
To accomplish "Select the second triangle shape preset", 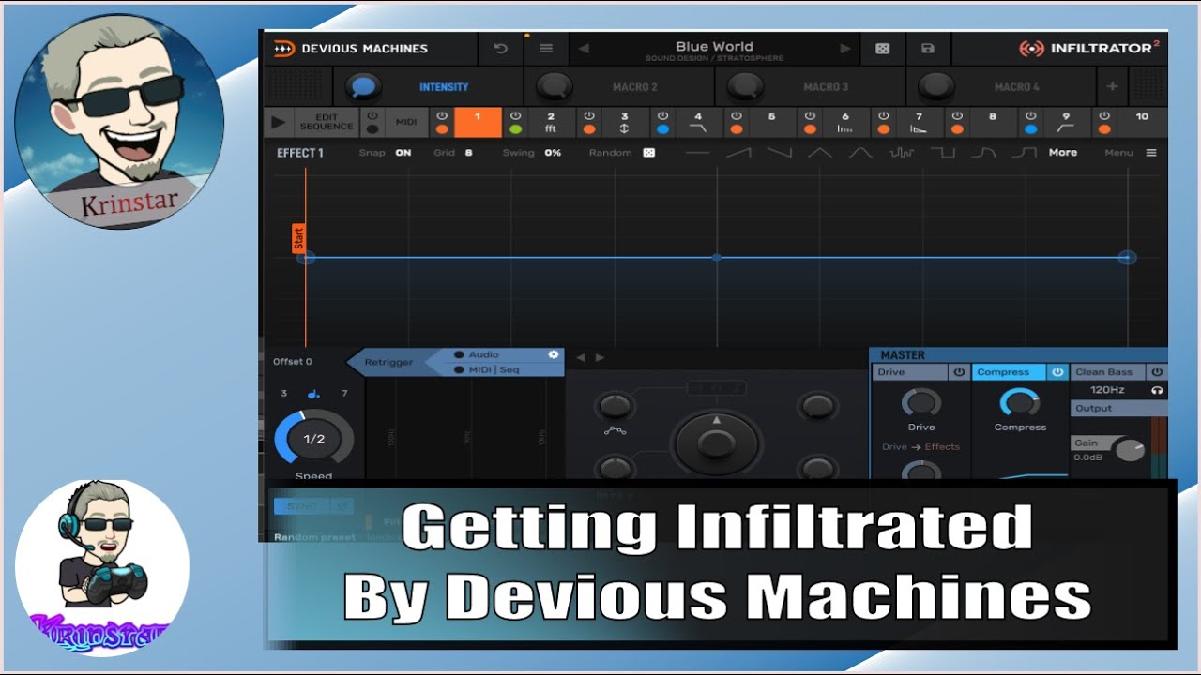I will [x=860, y=153].
